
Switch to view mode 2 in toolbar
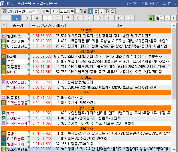96,11
